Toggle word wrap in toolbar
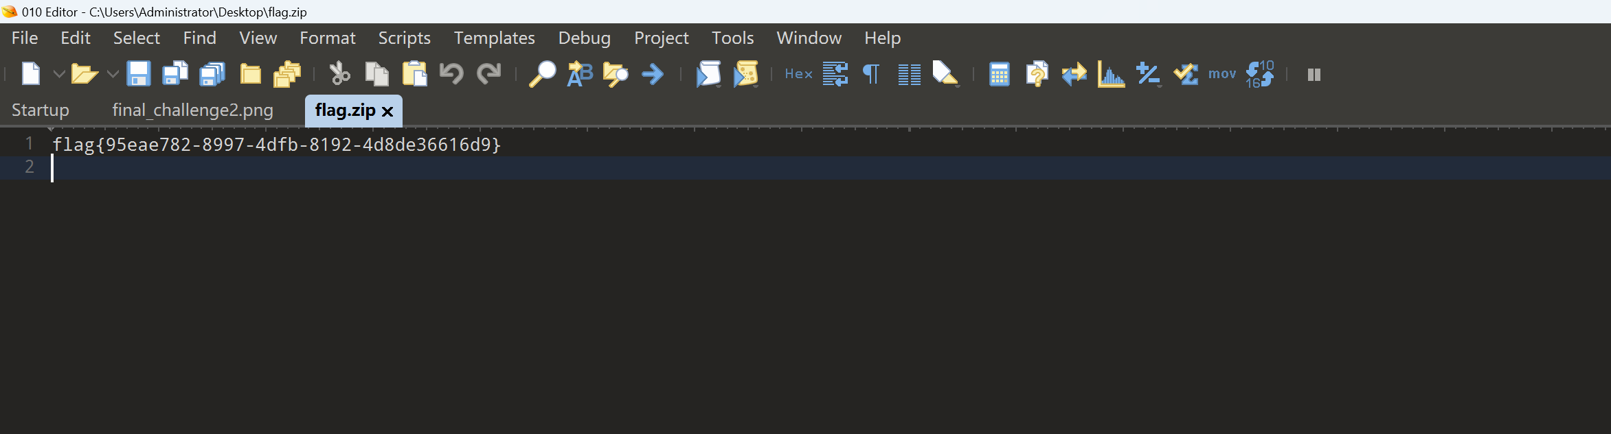 (x=835, y=74)
